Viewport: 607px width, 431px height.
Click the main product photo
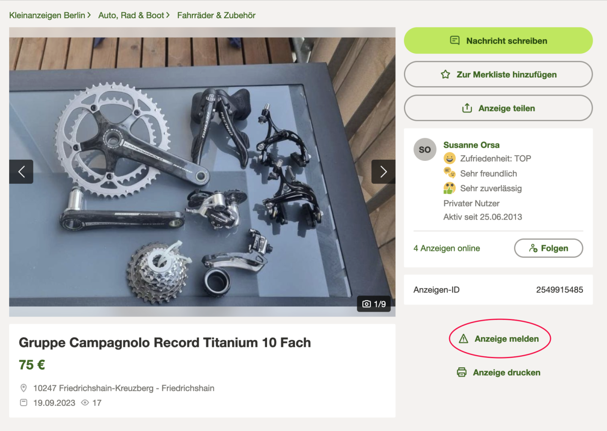tap(202, 172)
